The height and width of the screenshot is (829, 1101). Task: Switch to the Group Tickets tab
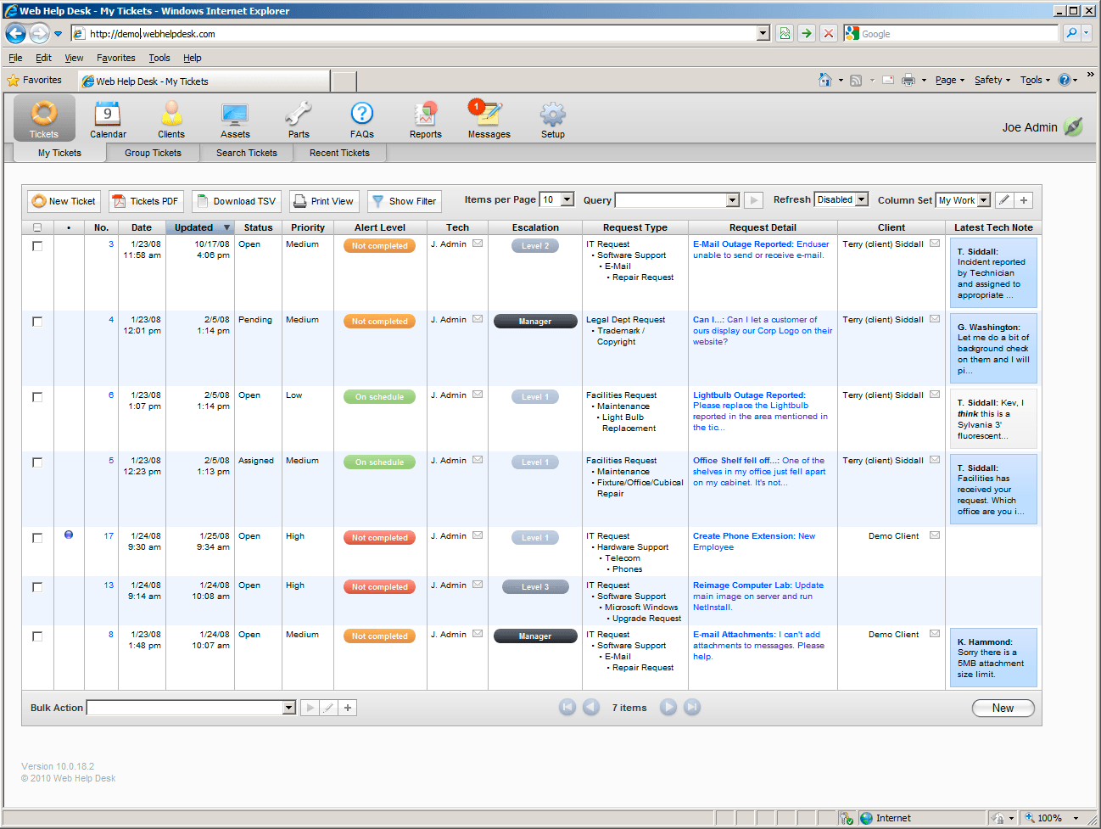pos(153,153)
